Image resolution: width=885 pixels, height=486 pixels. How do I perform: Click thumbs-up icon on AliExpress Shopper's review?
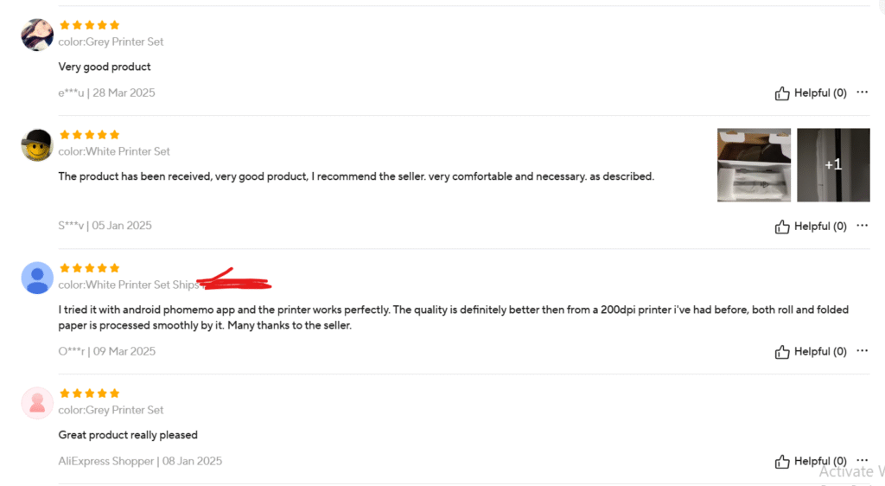click(782, 462)
